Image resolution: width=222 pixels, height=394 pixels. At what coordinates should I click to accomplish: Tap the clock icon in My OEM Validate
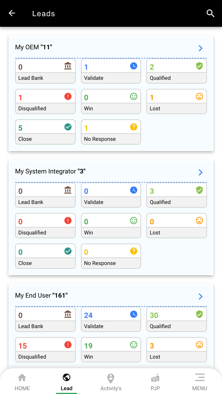134,66
